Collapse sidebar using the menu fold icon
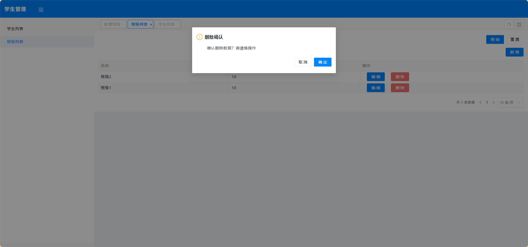The width and height of the screenshot is (528, 247). pyautogui.click(x=41, y=10)
